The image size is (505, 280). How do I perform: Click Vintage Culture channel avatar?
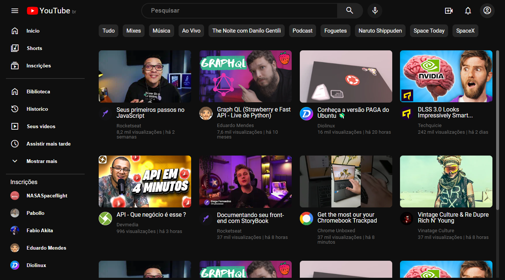(407, 219)
